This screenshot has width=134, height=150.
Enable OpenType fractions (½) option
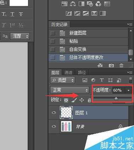point(21,25)
